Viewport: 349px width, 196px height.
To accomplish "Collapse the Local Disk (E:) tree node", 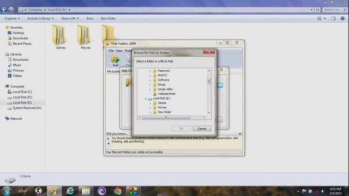I will 146,99.
